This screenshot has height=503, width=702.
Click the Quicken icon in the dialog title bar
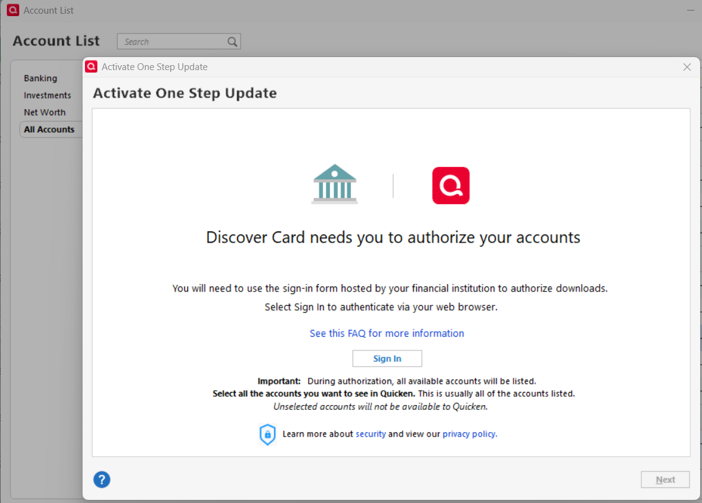pos(91,67)
